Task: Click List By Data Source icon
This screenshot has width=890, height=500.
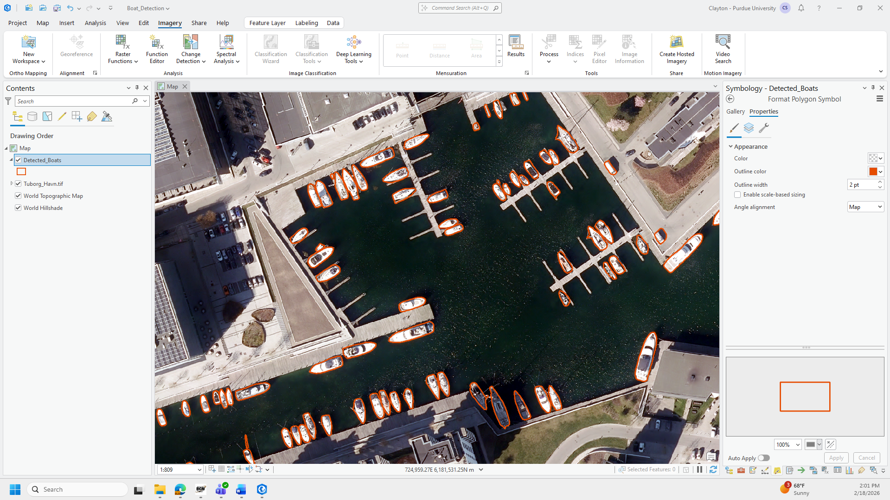Action: [32, 117]
